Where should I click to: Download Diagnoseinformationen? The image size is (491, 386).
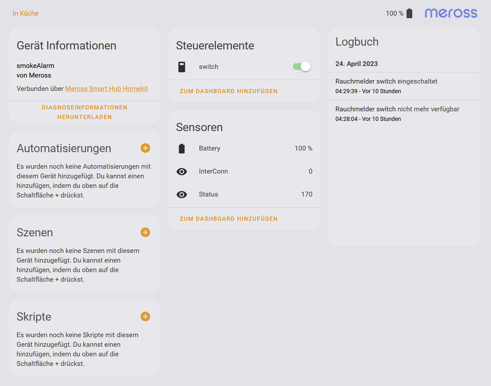pyautogui.click(x=84, y=112)
